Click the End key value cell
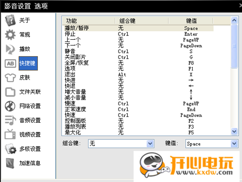Viewport: 242px width, 182px height. coord(191,109)
